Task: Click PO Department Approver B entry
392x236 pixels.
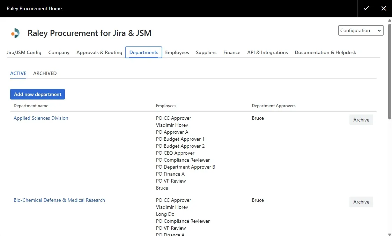Action: pyautogui.click(x=185, y=167)
